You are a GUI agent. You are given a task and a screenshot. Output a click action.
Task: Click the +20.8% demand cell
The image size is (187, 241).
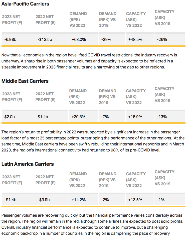point(79,117)
